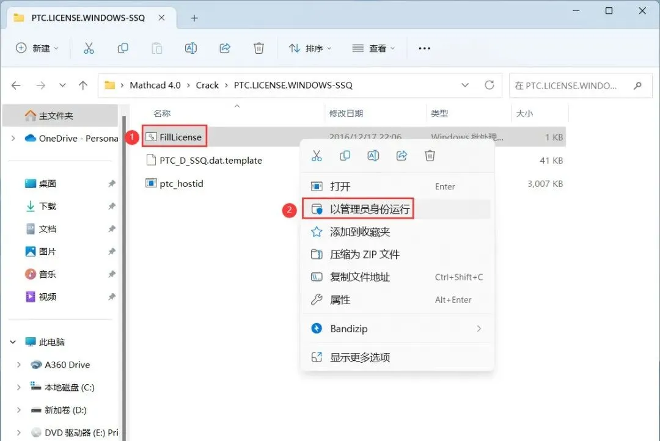This screenshot has width=660, height=441.
Task: Expand the 本地磁盘 (C:) tree node
Action: tap(18, 387)
